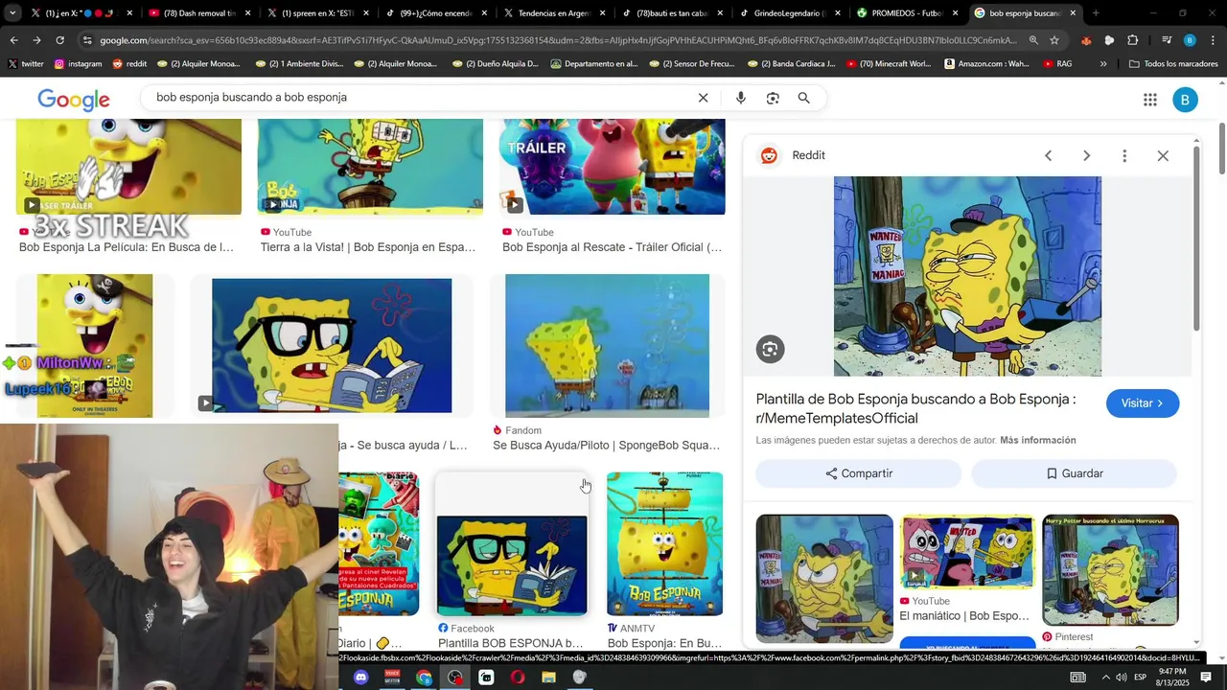Screen dimensions: 1227x690
Task: Switch to the Tendencias en Argentina tab
Action: 554,13
